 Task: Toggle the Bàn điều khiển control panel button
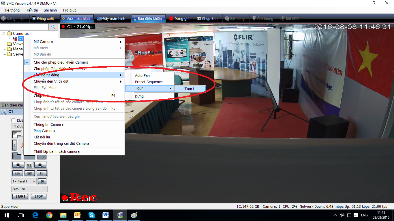[149, 18]
